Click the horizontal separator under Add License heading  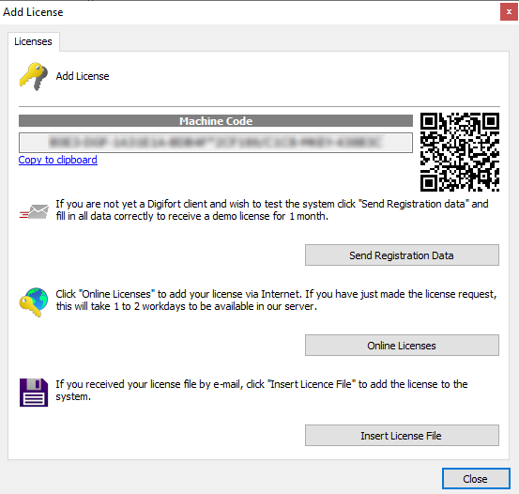(259, 107)
